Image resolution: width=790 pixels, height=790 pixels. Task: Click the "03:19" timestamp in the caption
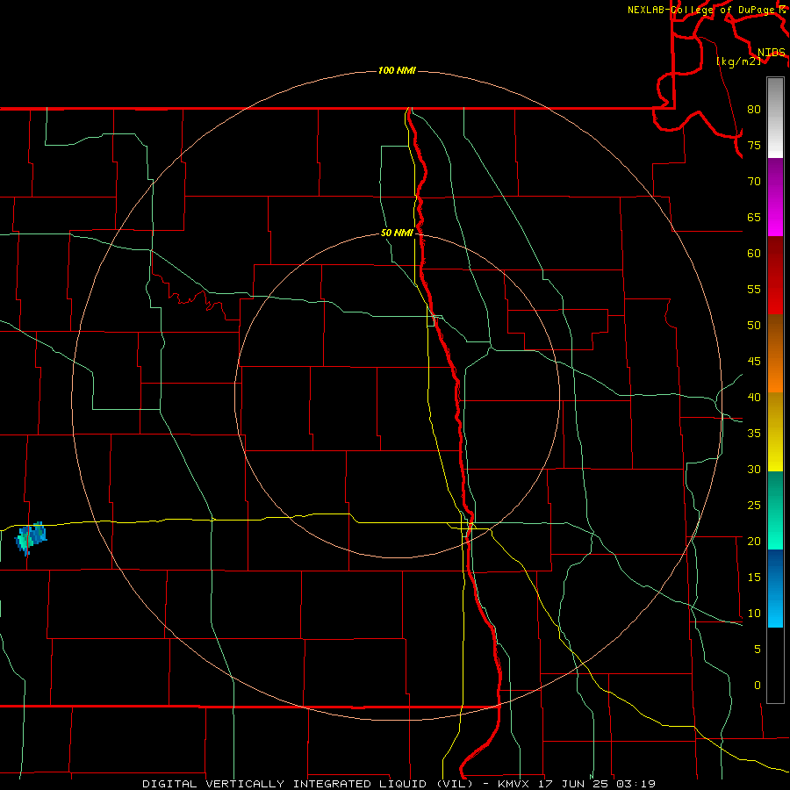point(636,784)
